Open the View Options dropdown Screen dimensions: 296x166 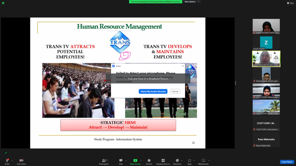tap(192, 2)
